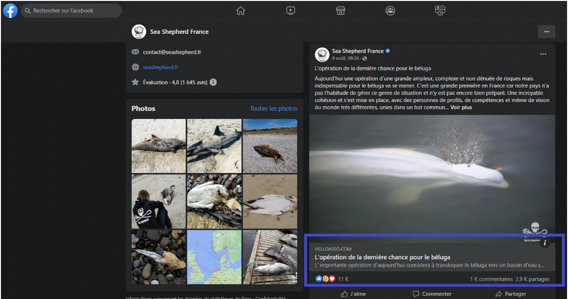Click the email envelope icon
Screen dimensions: 568x299
pyautogui.click(x=135, y=52)
